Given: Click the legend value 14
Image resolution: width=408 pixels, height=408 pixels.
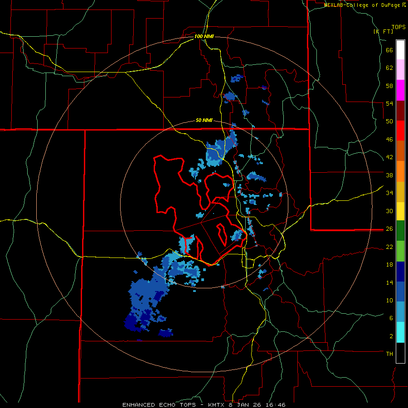Looking at the screenshot, I should pyautogui.click(x=389, y=282).
